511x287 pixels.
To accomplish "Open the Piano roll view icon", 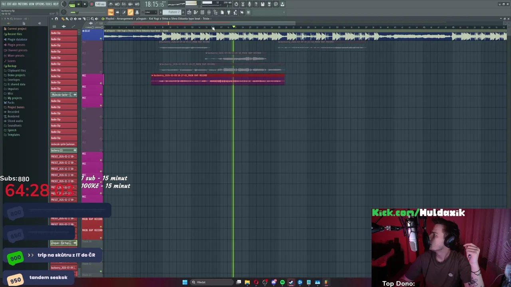I will [x=196, y=12].
